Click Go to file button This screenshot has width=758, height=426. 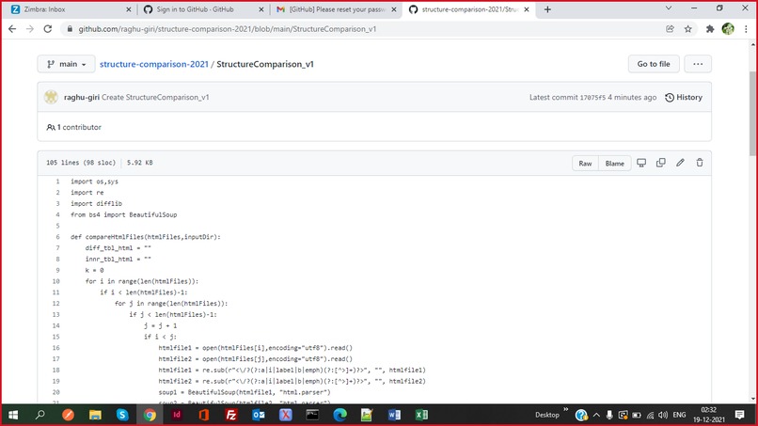[654, 64]
